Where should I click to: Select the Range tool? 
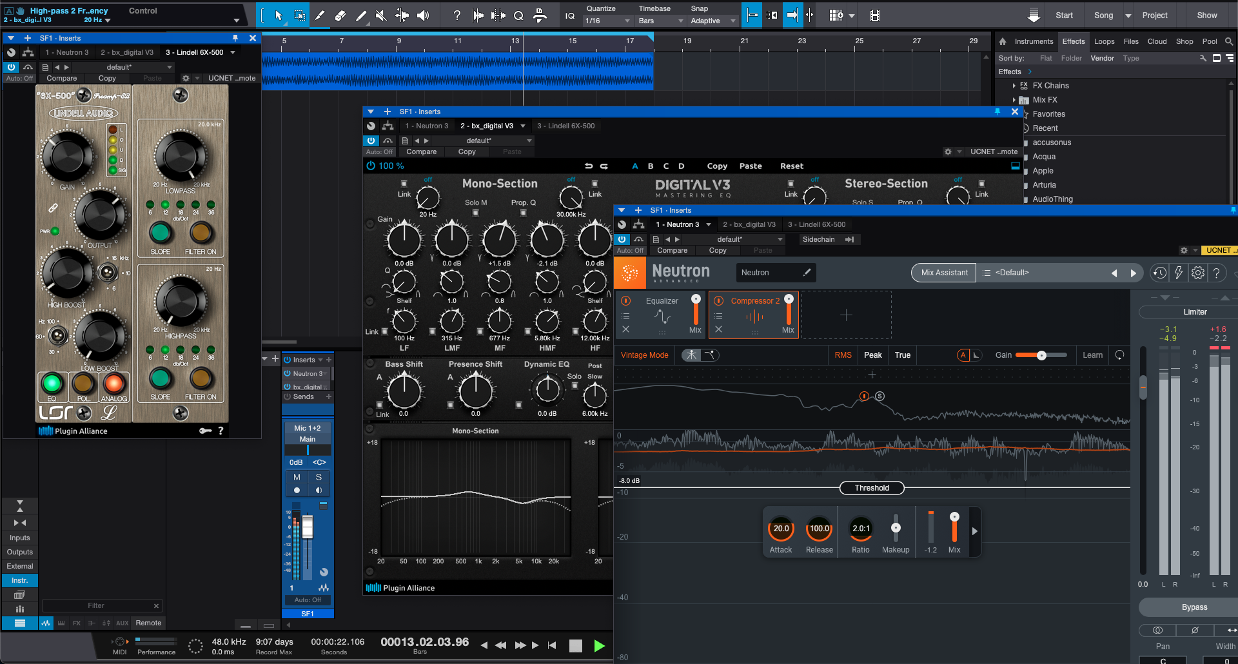tap(300, 15)
